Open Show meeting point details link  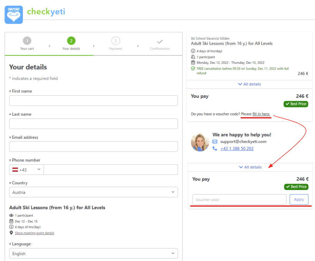pyautogui.click(x=35, y=233)
